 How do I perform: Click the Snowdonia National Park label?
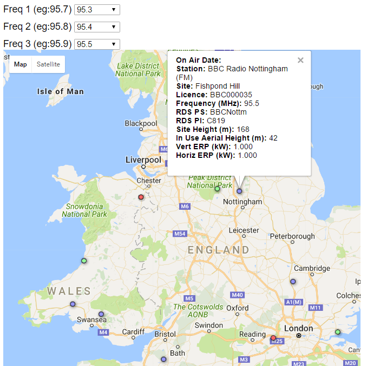[x=84, y=210]
